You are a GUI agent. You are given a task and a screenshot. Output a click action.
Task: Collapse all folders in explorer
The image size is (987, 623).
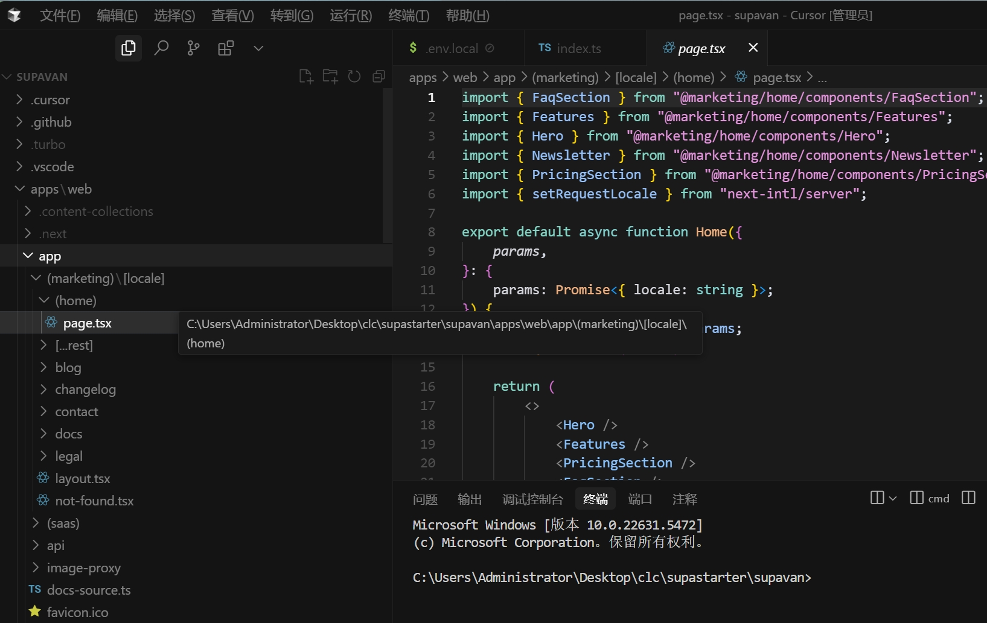pos(379,77)
